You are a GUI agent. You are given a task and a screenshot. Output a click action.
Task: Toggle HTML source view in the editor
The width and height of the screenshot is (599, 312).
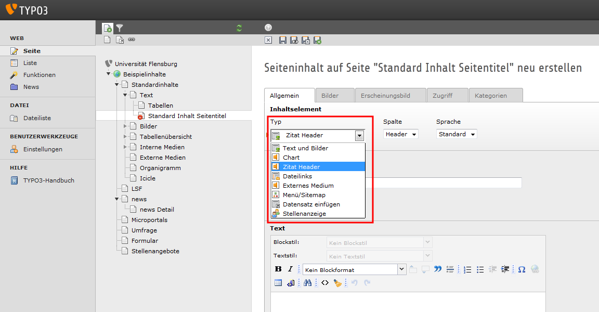point(325,283)
